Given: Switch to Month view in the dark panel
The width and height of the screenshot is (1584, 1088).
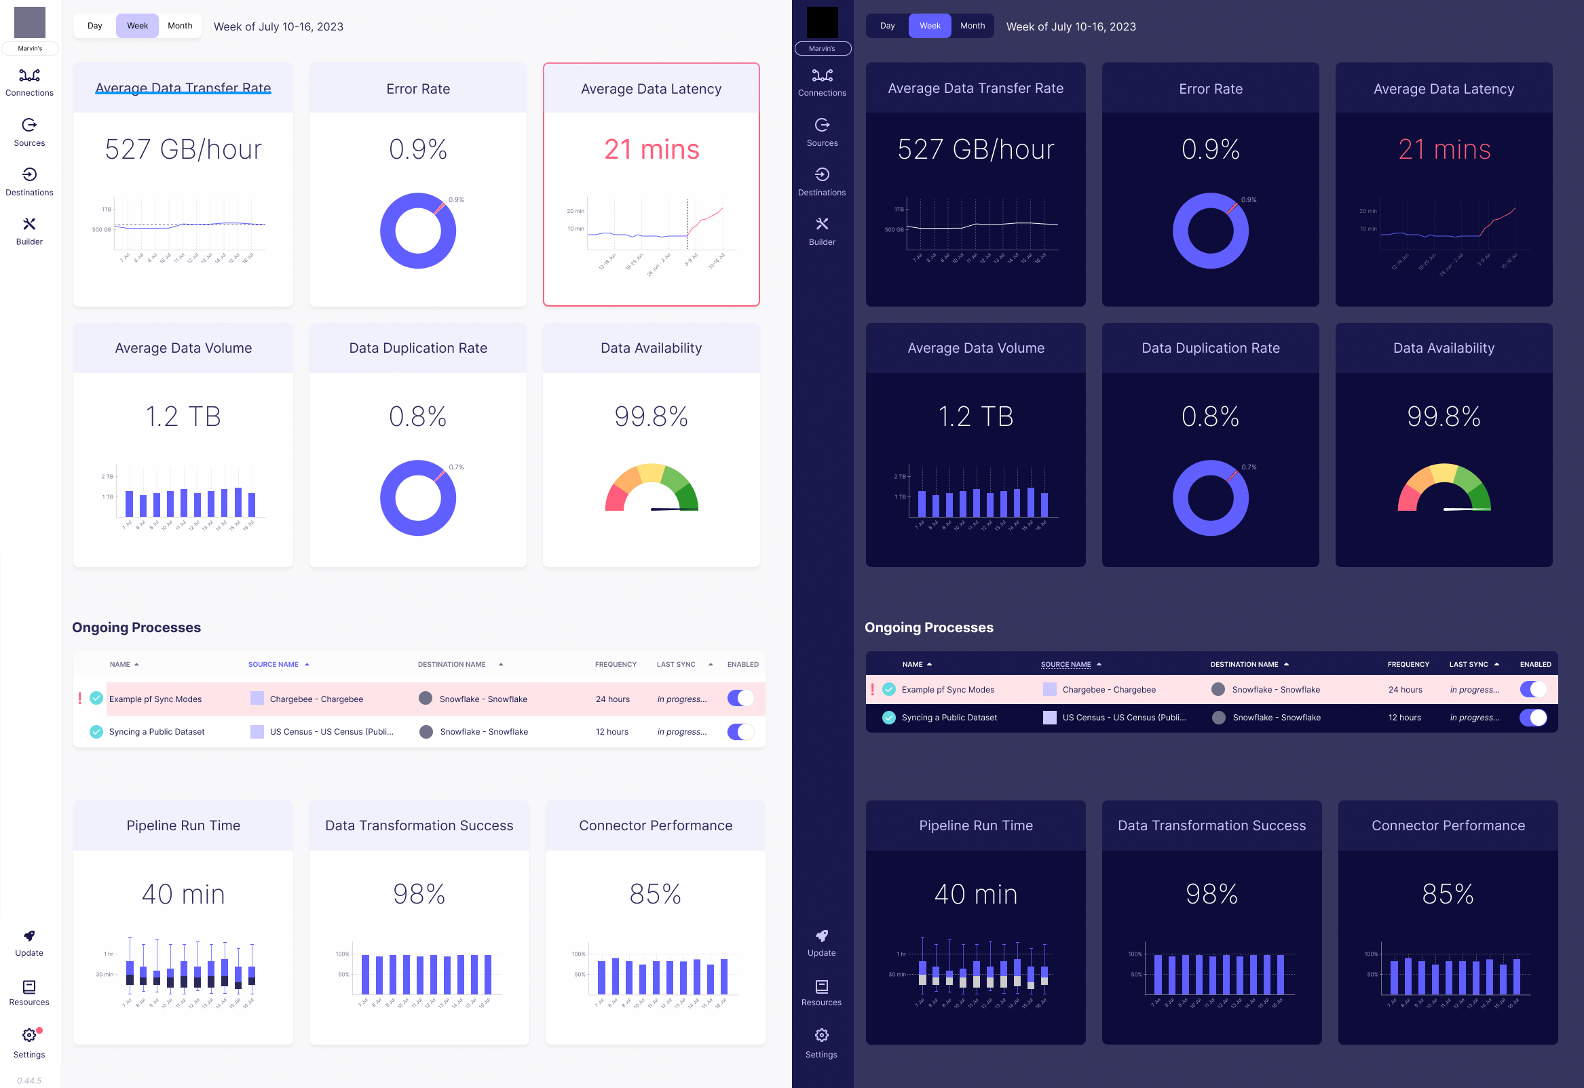Looking at the screenshot, I should [x=973, y=26].
